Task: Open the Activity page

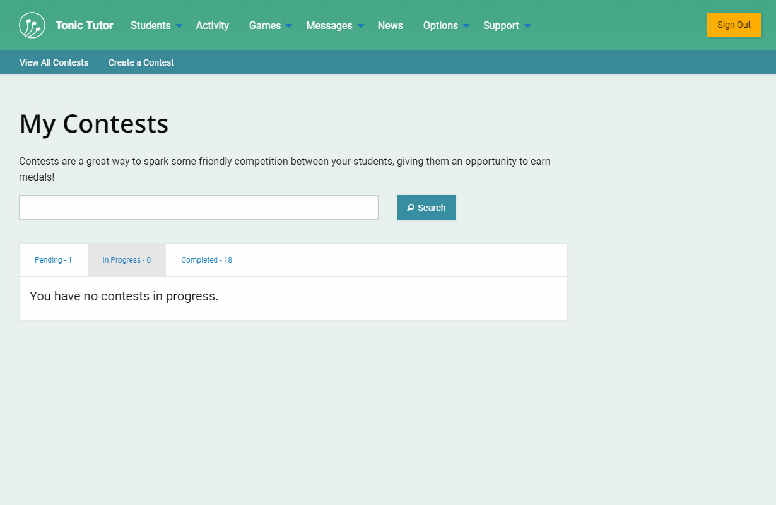Action: pos(212,25)
